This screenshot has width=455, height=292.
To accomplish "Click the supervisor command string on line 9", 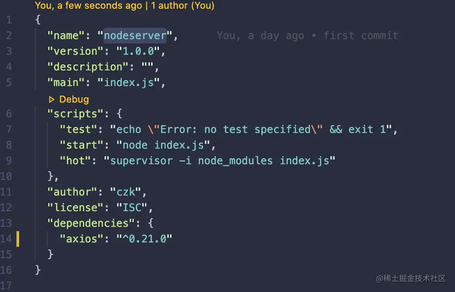I will [x=220, y=161].
